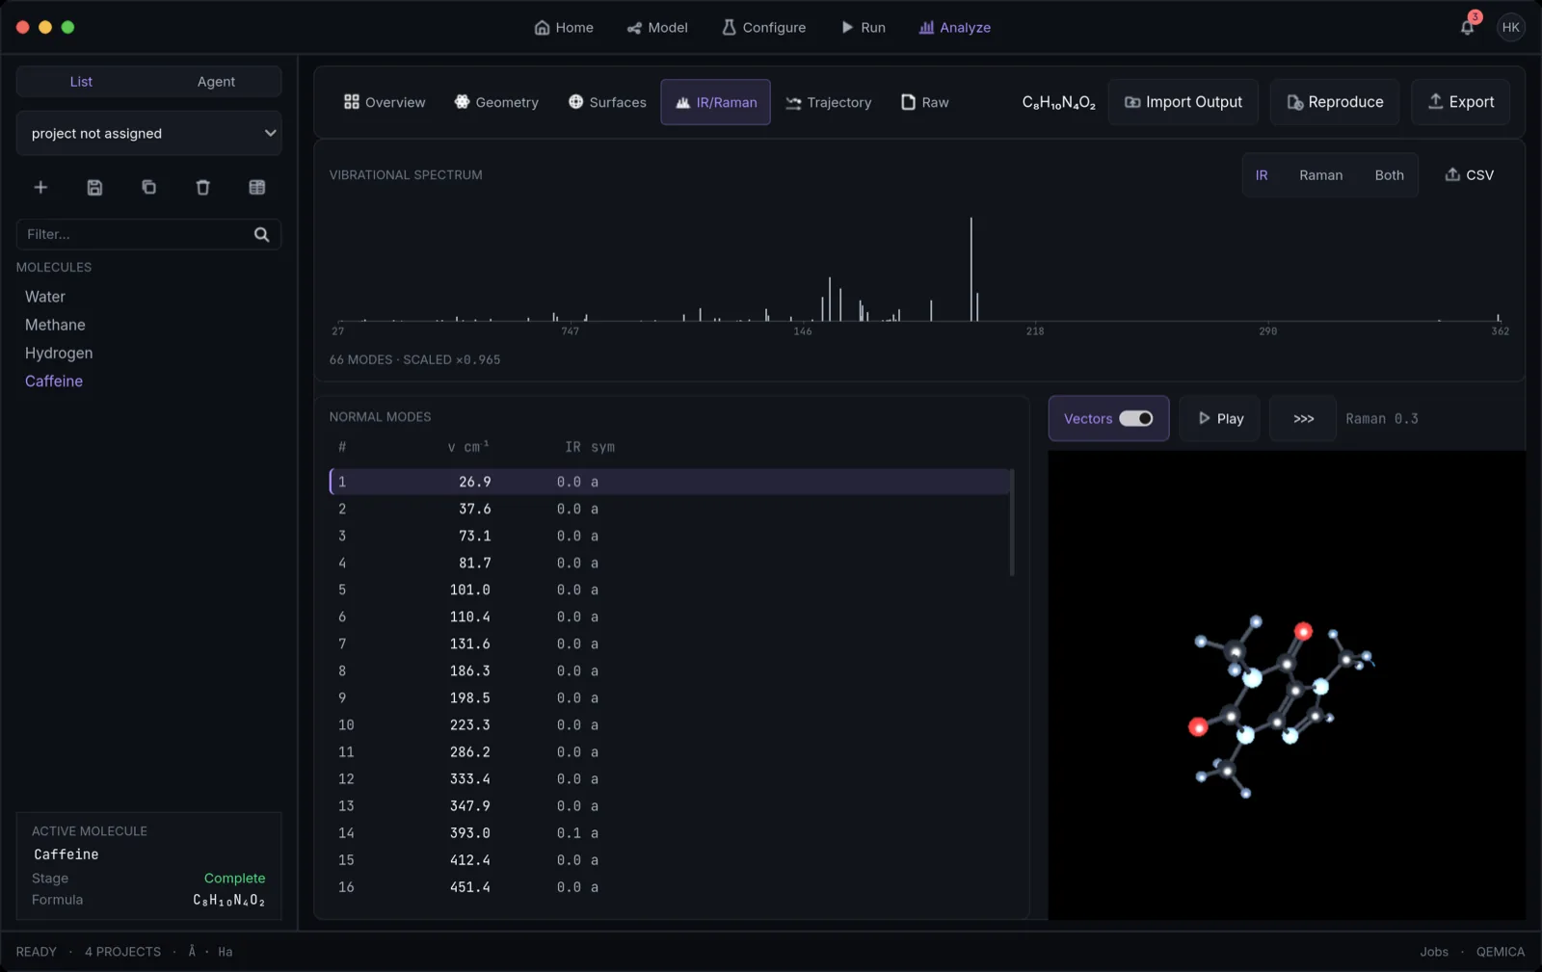This screenshot has height=972, width=1542.
Task: Click the >>> speed button
Action: point(1303,418)
